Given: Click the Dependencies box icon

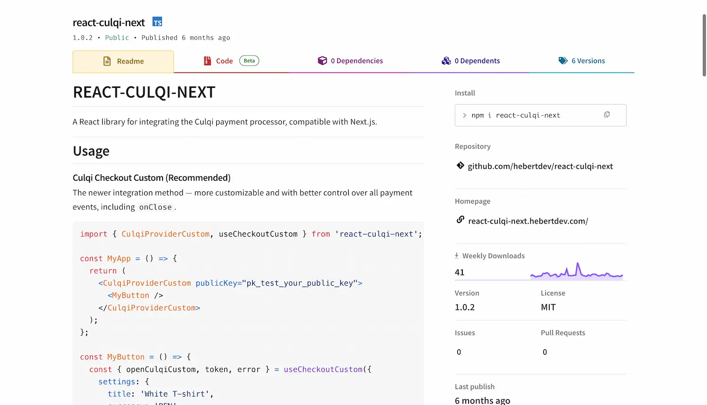Looking at the screenshot, I should (322, 61).
